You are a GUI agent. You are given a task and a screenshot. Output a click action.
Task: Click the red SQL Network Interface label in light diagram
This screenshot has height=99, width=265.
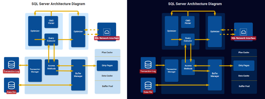(107, 38)
